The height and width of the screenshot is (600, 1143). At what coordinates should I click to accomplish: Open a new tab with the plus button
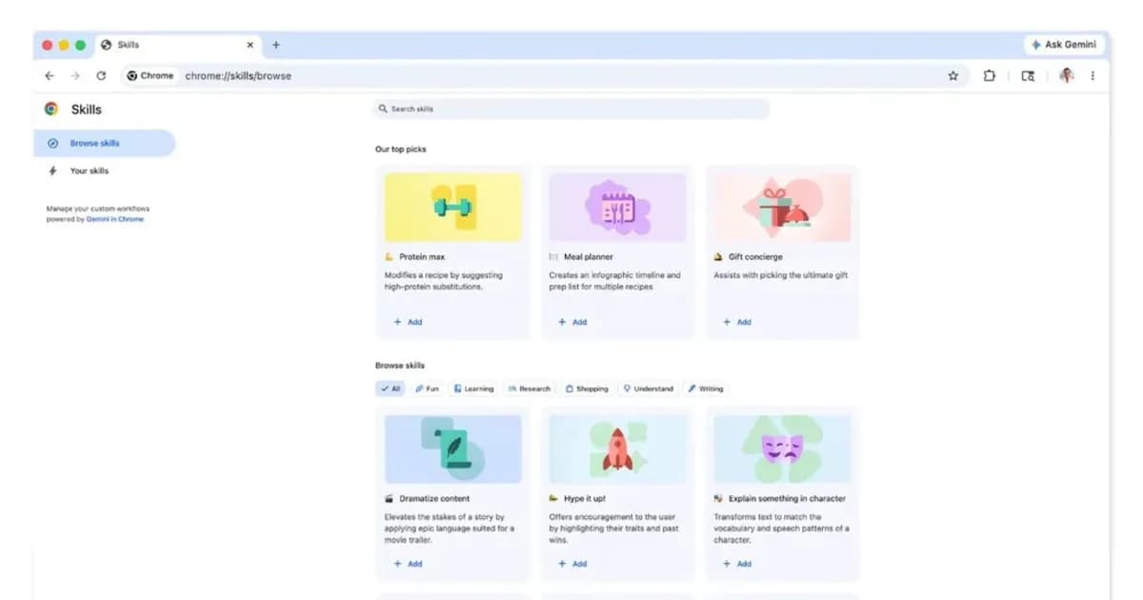tap(276, 44)
